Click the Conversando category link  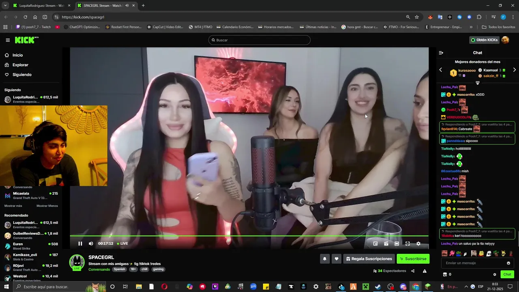point(99,269)
